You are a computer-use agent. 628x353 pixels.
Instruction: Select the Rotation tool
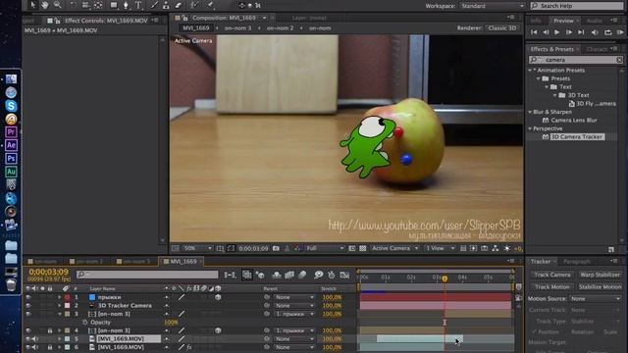[73, 5]
